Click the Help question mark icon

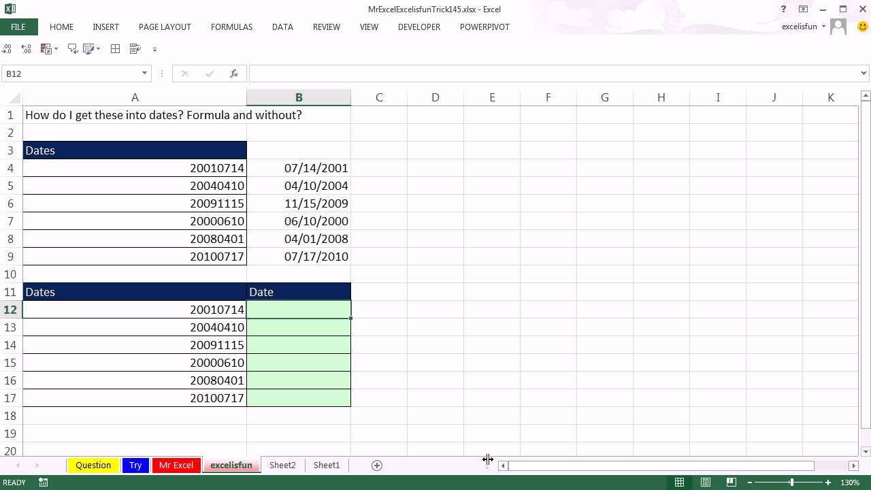(784, 9)
